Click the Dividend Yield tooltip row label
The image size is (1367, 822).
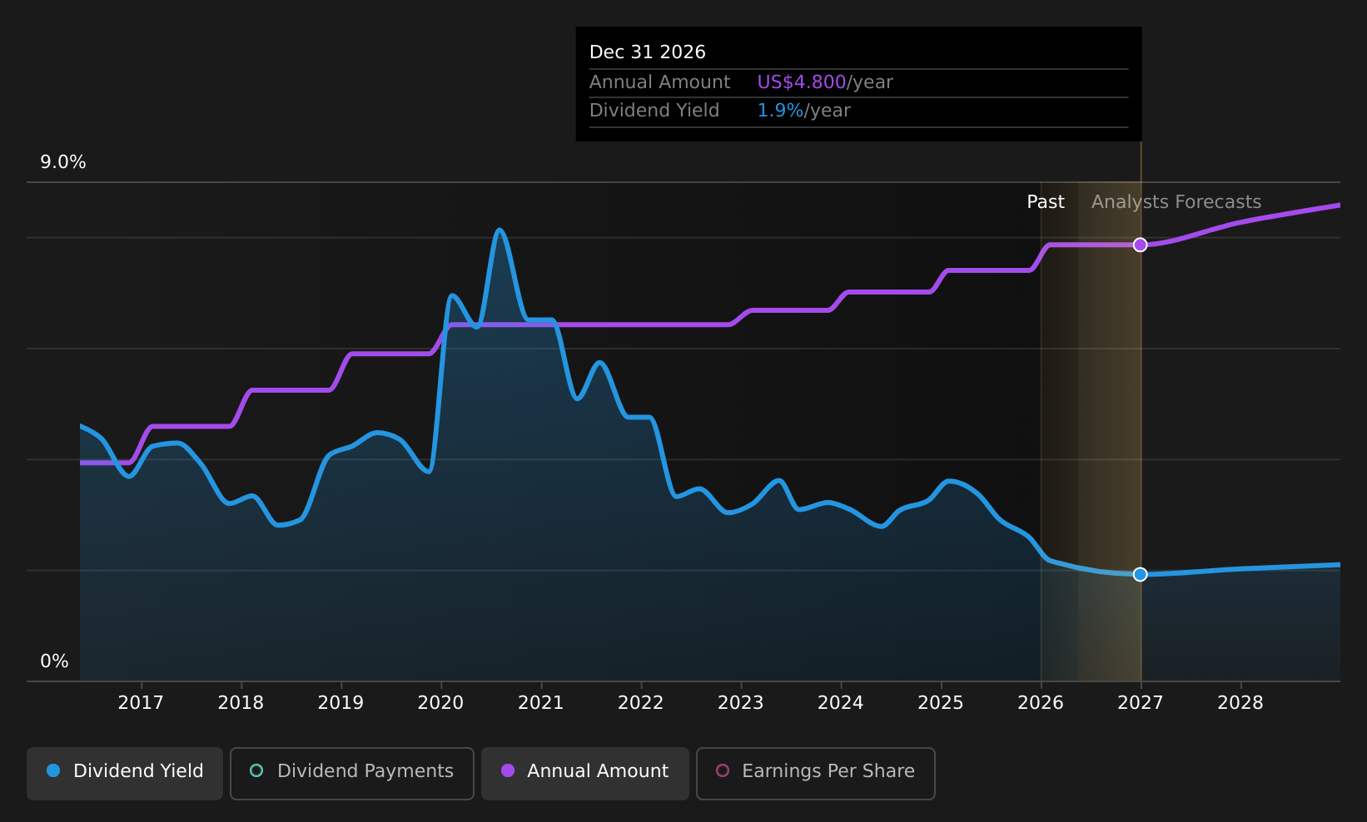coord(654,111)
